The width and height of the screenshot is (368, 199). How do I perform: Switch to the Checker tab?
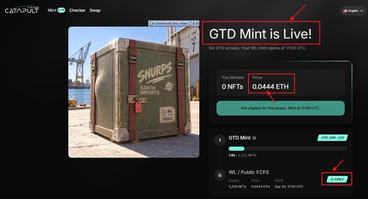[77, 10]
